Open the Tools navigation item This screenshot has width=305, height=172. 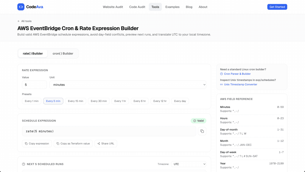tap(155, 7)
